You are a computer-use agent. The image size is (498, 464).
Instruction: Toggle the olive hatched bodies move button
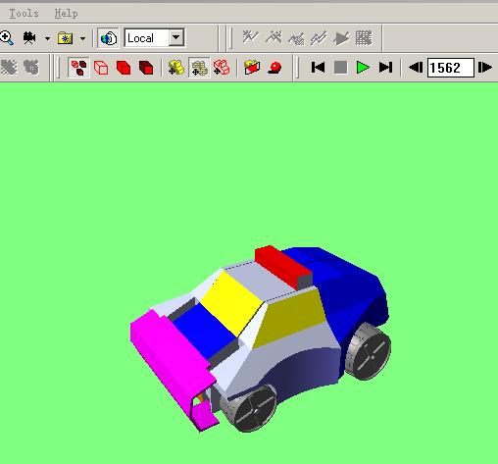click(199, 68)
